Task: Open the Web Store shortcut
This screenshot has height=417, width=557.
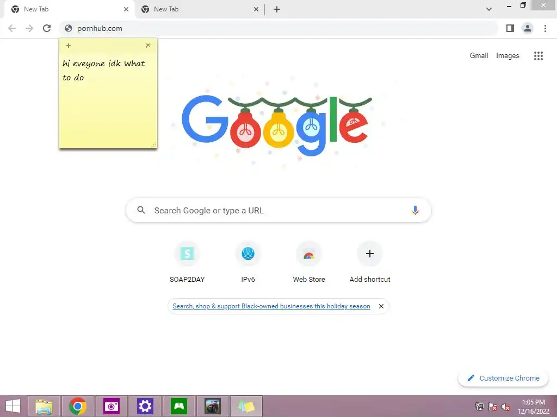Action: coord(309,262)
